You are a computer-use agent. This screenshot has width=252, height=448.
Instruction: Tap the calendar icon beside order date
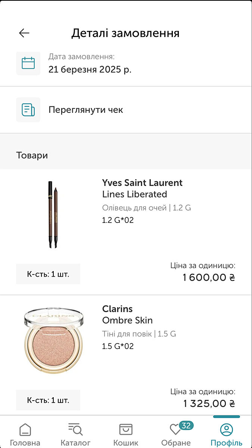click(x=28, y=63)
